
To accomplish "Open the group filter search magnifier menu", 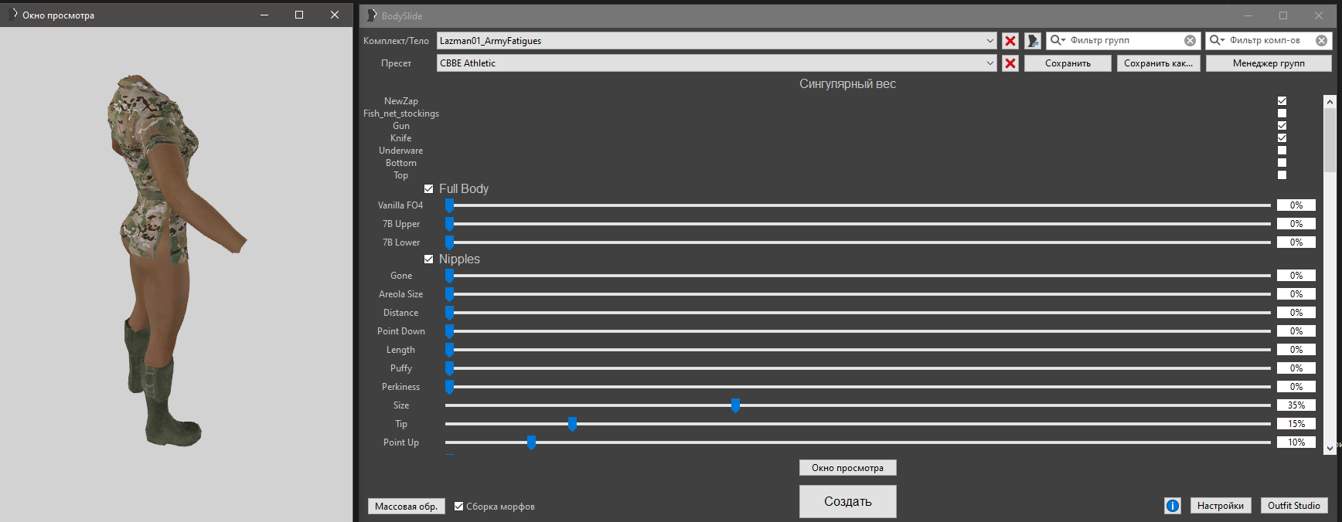I will (x=1058, y=40).
